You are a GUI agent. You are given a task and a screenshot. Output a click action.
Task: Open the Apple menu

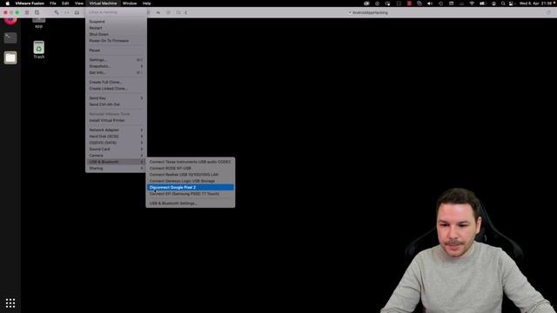coord(8,3)
